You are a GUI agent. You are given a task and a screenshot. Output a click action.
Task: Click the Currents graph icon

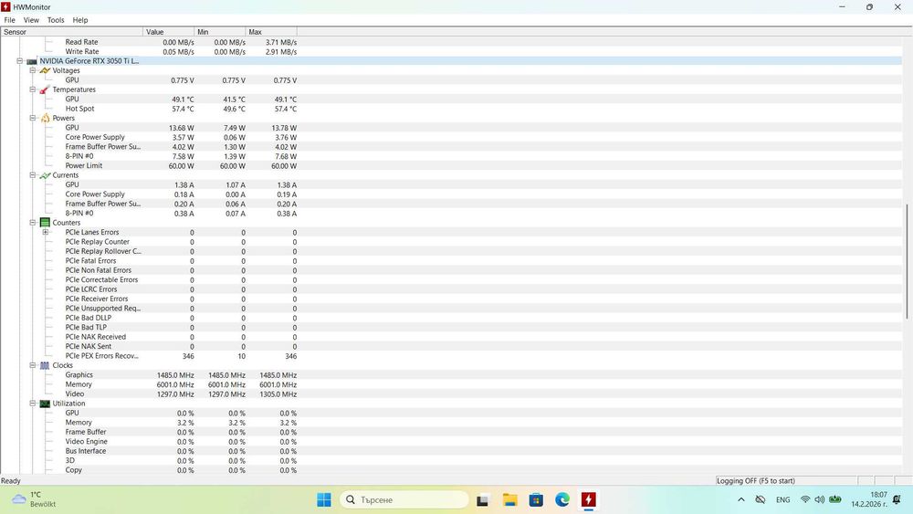click(x=45, y=175)
